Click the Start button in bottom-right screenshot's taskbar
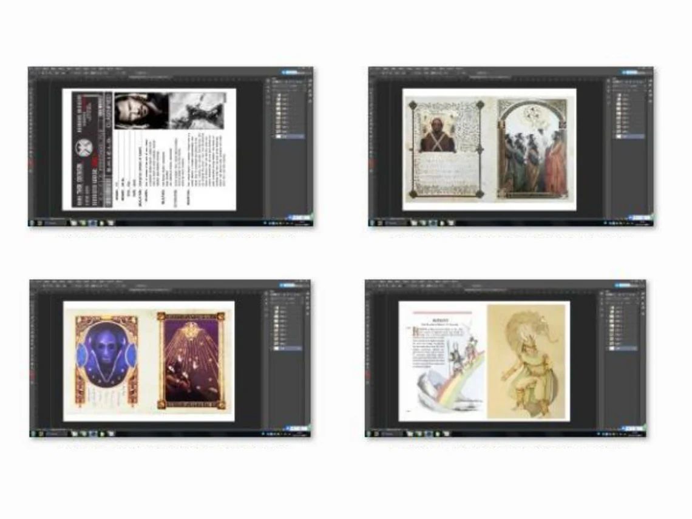This screenshot has height=519, width=692. click(368, 434)
